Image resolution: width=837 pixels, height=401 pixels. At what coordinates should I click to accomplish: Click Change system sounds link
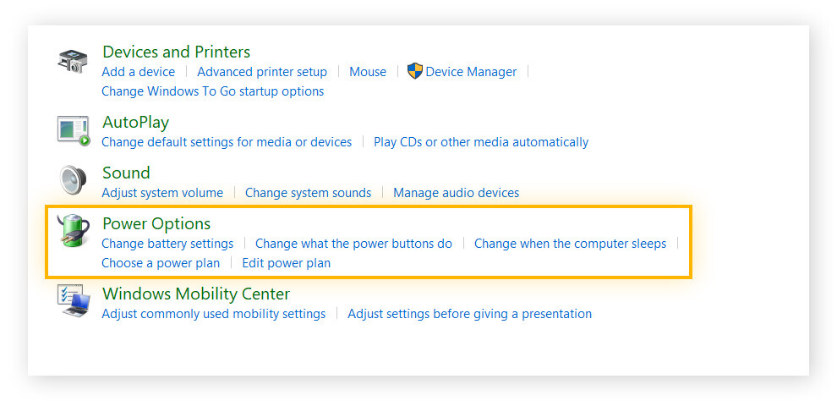click(308, 193)
